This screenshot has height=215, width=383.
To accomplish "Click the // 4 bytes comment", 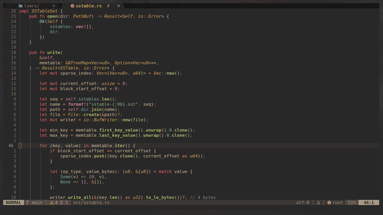I will click(x=203, y=197).
